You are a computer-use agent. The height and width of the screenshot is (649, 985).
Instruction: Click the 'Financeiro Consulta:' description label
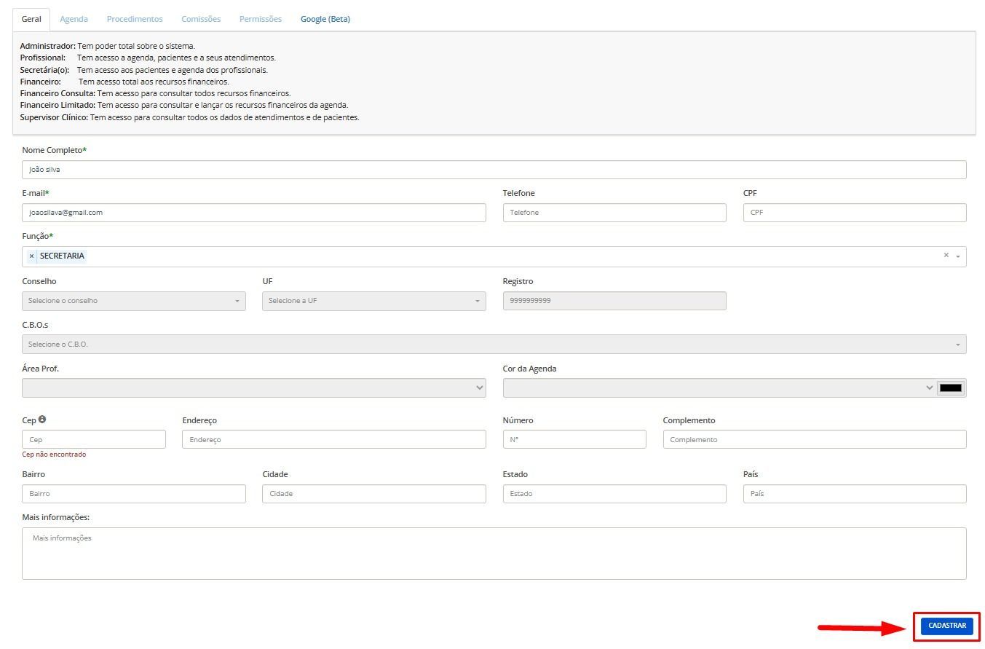(x=58, y=93)
